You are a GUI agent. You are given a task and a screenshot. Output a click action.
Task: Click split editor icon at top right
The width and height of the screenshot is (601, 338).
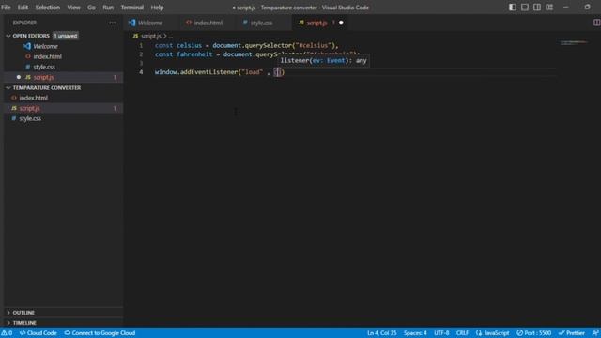coord(596,23)
